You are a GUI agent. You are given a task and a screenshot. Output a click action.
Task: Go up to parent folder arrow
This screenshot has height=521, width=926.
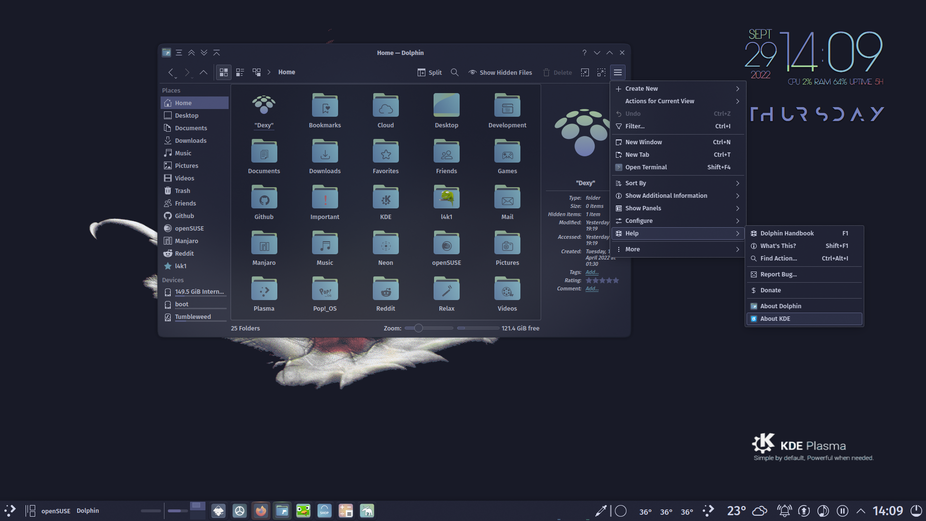coord(204,72)
